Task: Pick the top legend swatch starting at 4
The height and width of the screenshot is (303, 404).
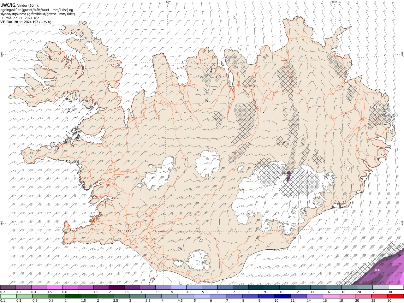Action: click(x=178, y=287)
